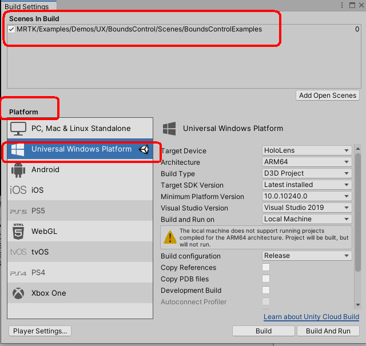Open the Build configuration dropdown (Release)
This screenshot has width=366, height=346.
point(307,256)
